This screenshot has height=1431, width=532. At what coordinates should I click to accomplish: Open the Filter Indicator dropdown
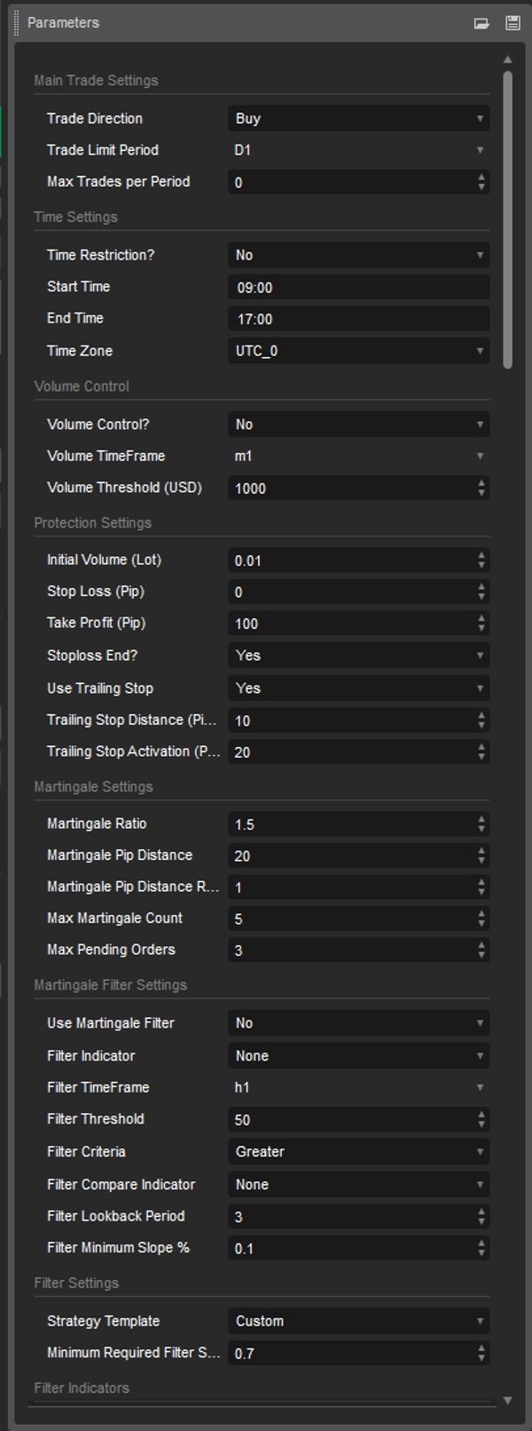pyautogui.click(x=357, y=1055)
